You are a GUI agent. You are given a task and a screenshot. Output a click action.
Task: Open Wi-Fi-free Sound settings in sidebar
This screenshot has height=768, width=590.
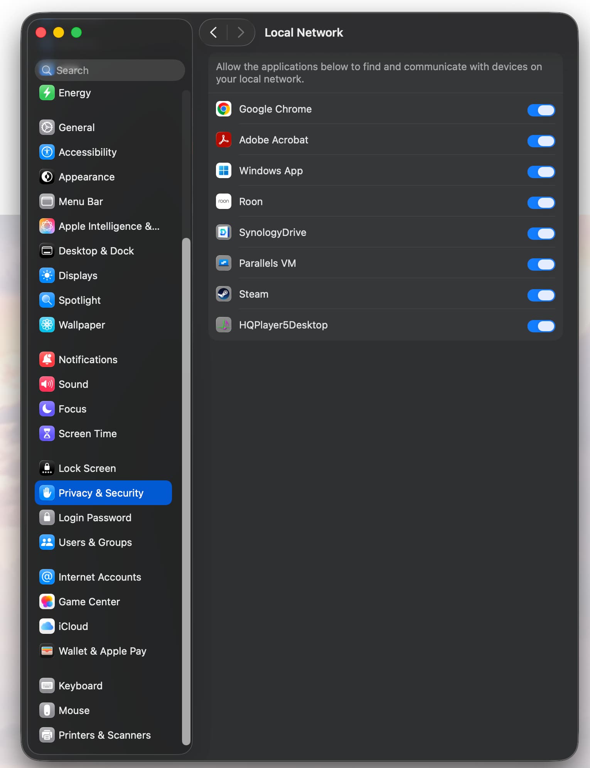coord(73,384)
